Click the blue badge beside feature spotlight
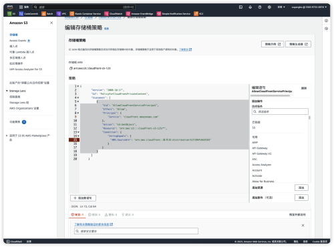The height and width of the screenshot is (247, 334). click(24, 122)
